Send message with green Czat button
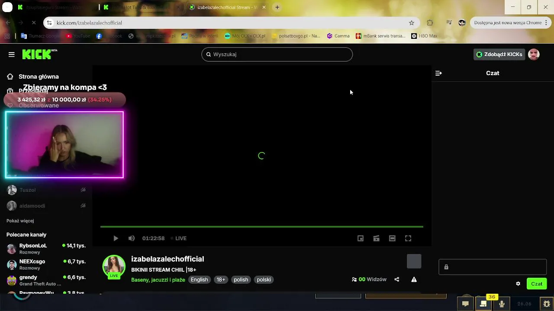 click(537, 284)
